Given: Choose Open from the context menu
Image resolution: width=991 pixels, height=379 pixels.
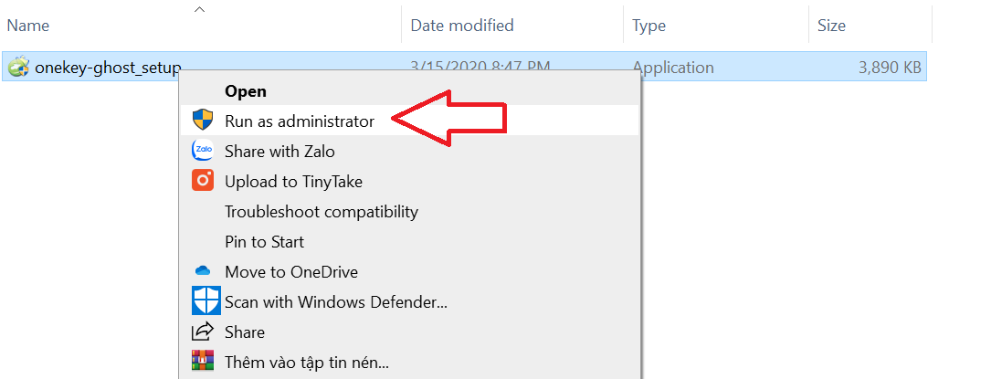Looking at the screenshot, I should (246, 90).
